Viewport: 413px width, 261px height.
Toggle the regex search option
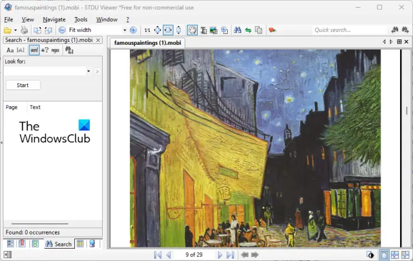coord(55,50)
